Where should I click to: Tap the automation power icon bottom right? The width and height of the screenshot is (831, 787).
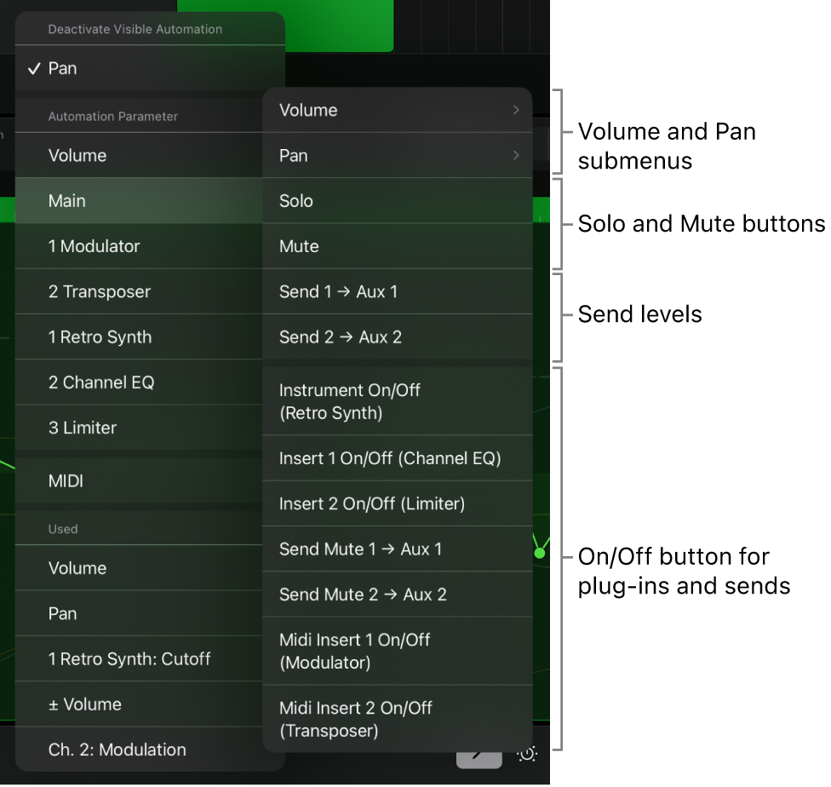[528, 754]
